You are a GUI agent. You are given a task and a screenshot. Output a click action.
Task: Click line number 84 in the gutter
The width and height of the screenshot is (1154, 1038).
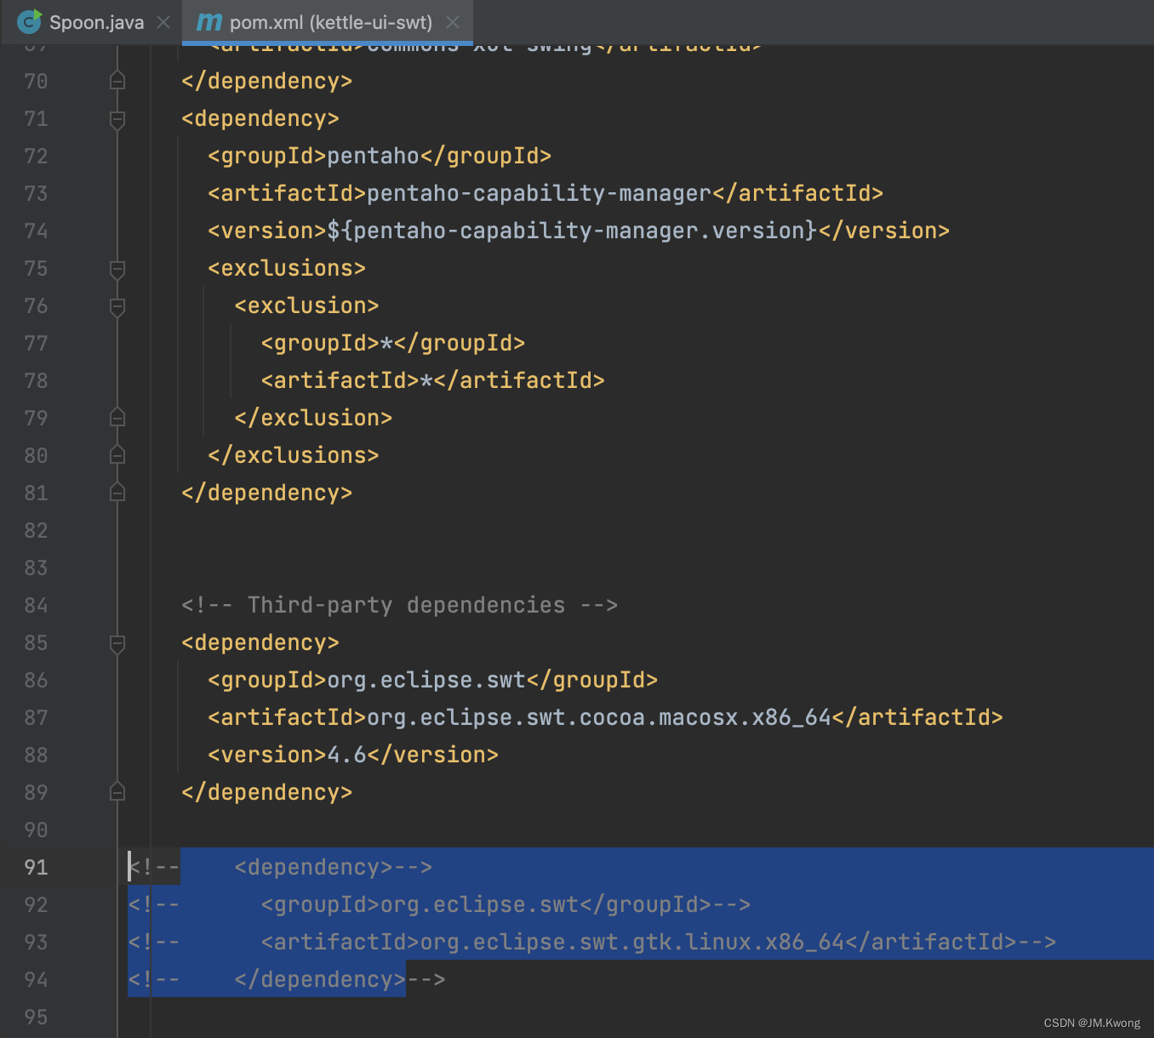36,605
